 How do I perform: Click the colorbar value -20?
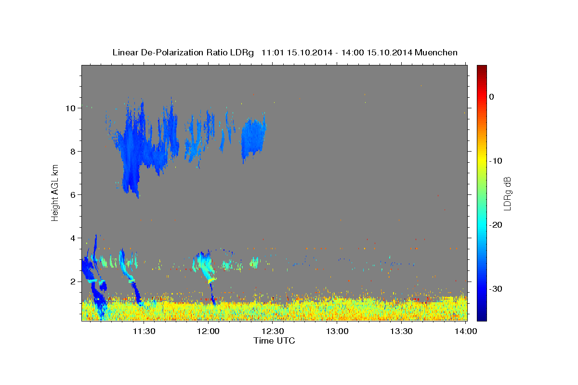[x=496, y=225]
